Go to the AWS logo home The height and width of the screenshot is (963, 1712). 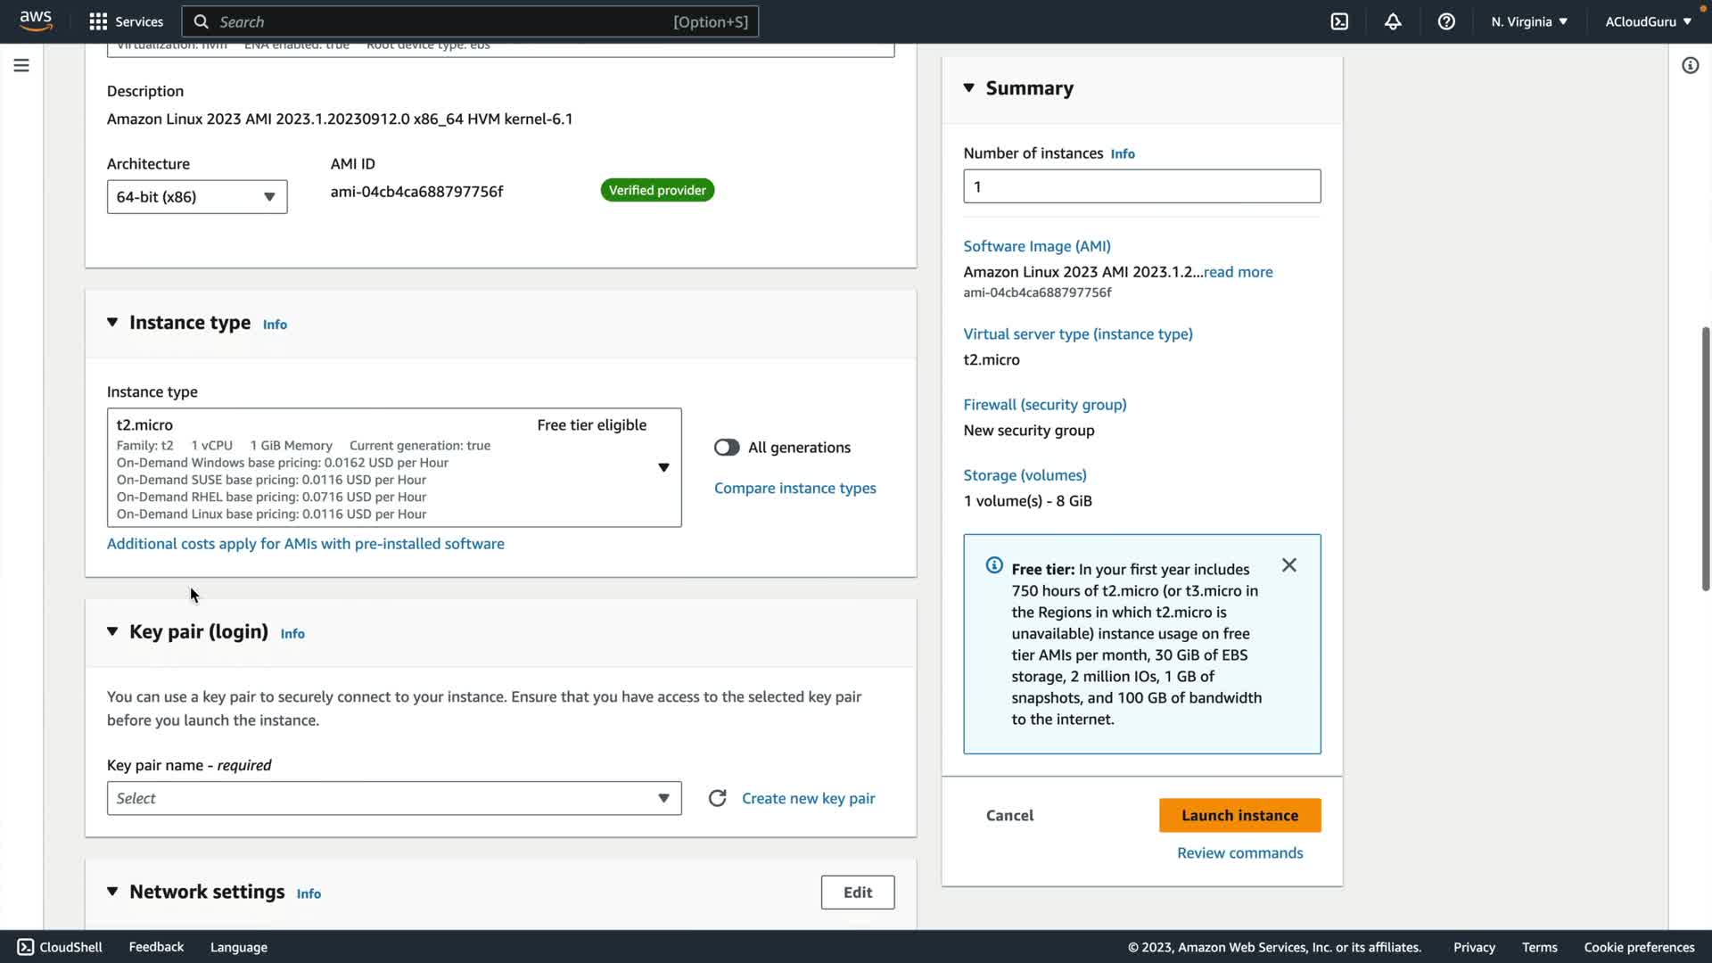(36, 21)
